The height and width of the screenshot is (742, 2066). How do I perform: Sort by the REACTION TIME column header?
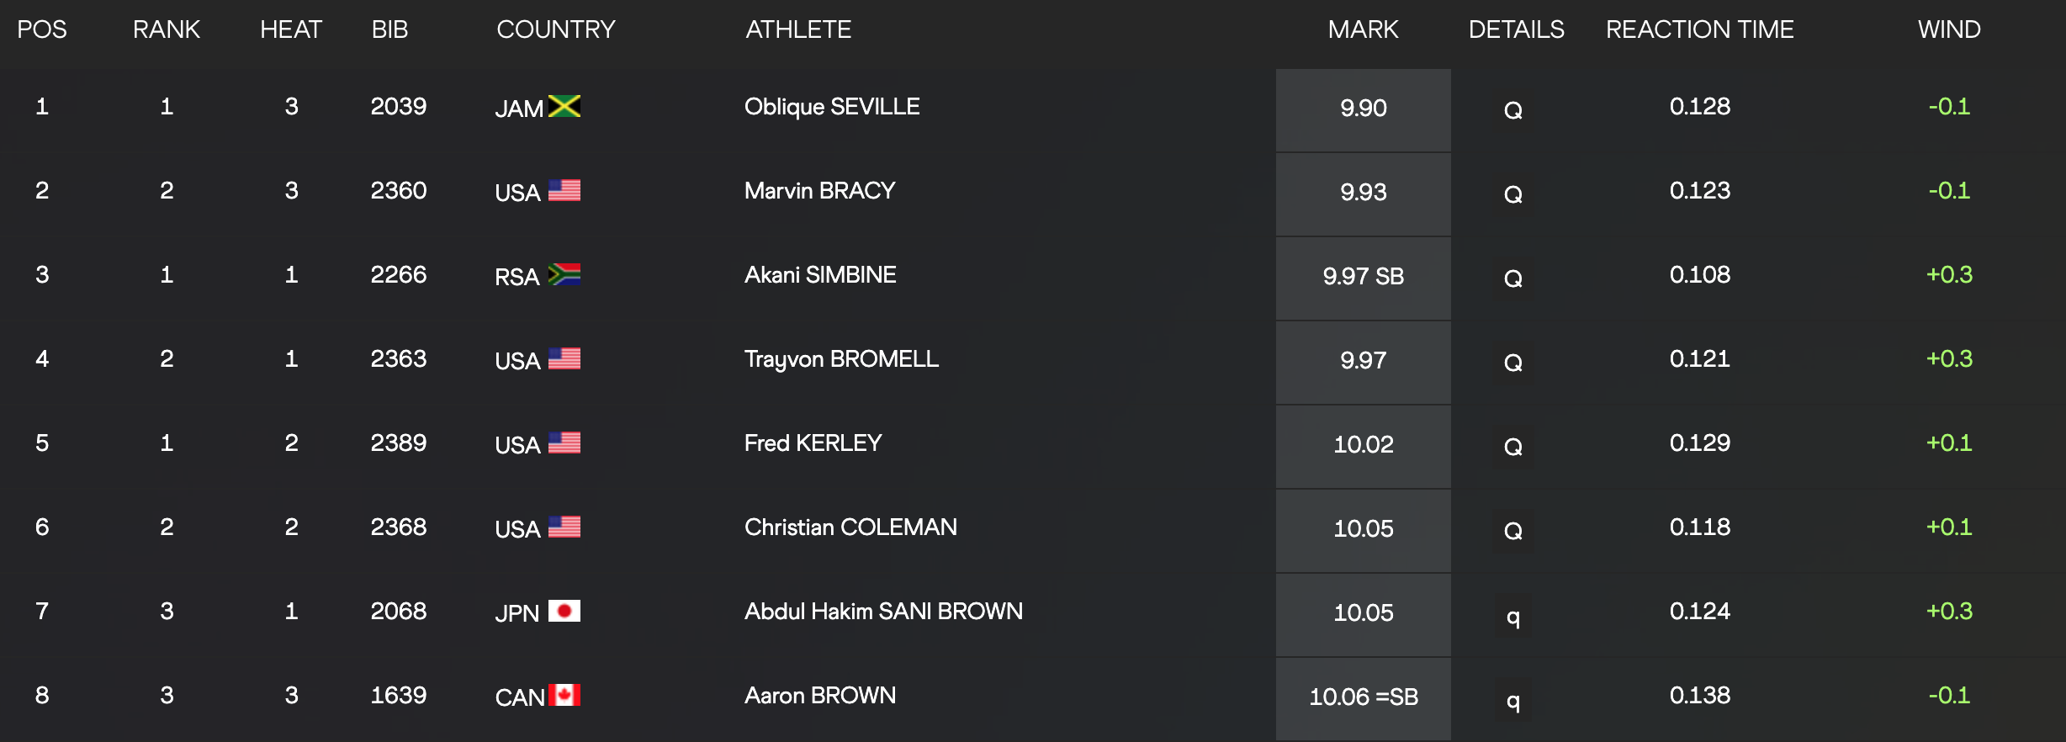[x=1699, y=29]
